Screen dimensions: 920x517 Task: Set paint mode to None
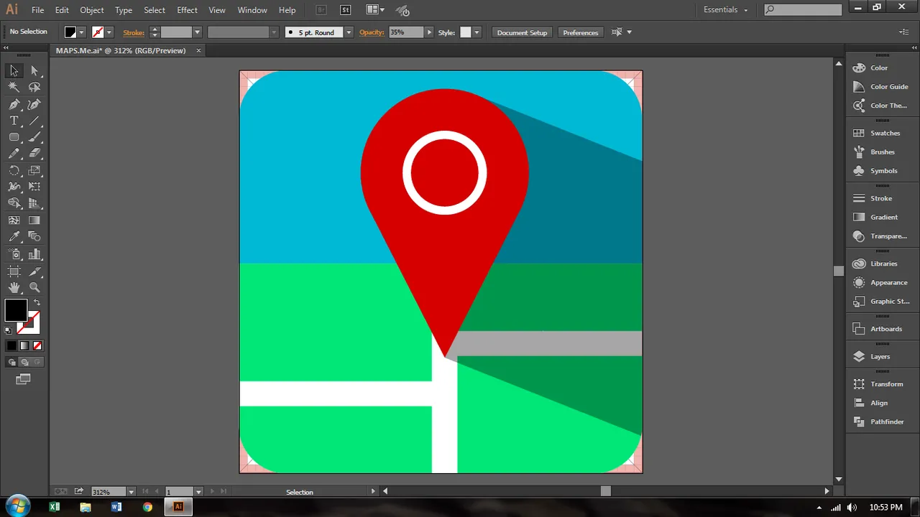tap(37, 346)
